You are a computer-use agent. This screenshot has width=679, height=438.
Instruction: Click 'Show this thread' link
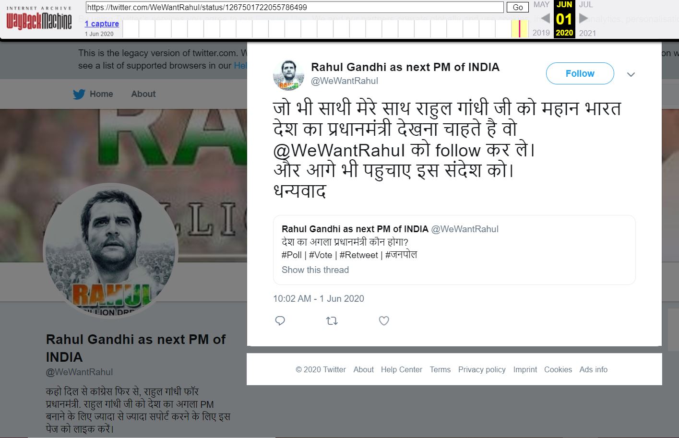[x=315, y=270]
